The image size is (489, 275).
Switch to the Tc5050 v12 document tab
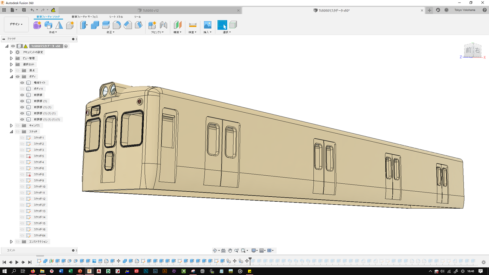coord(151,10)
